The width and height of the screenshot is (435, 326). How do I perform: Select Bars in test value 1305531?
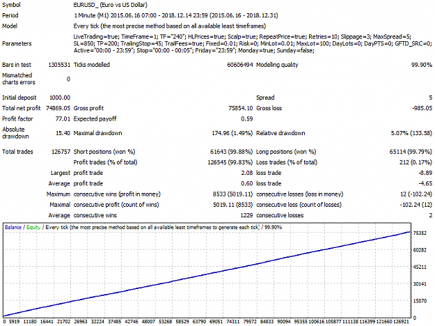59,65
